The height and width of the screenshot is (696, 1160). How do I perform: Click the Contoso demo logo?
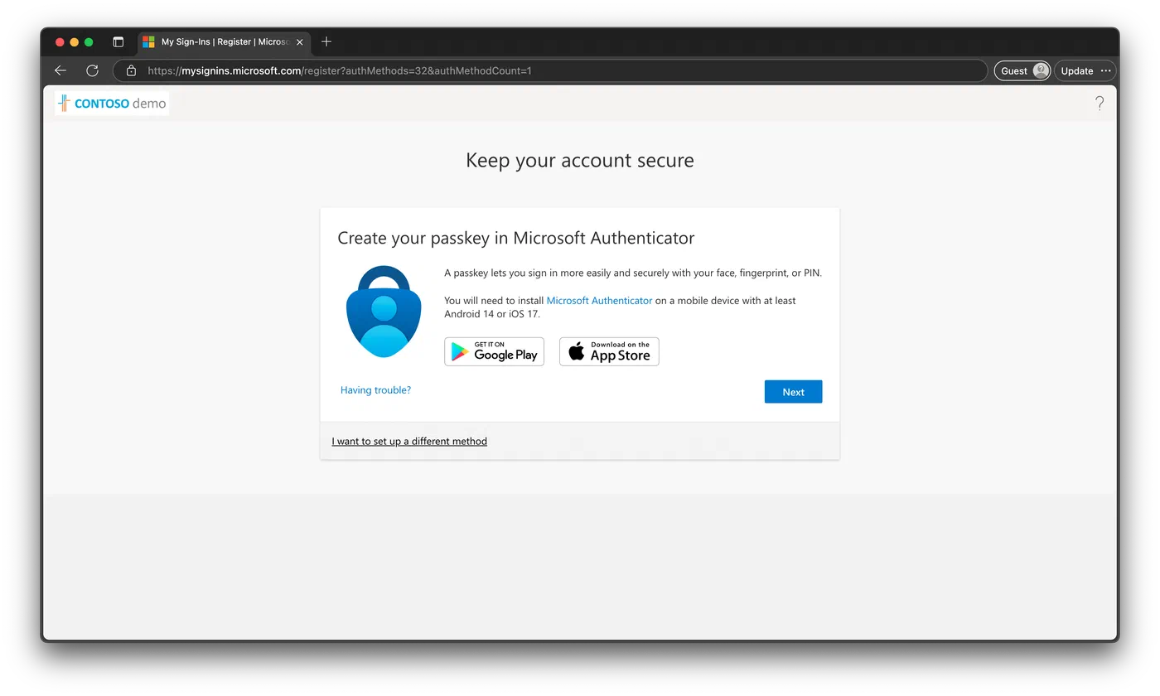(x=112, y=104)
